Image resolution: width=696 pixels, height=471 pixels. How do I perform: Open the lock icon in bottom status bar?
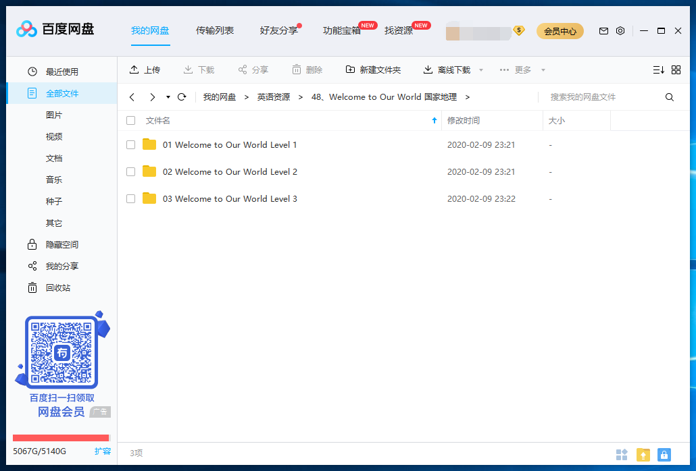coord(664,455)
